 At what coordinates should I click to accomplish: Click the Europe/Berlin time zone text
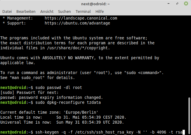click(81, 112)
